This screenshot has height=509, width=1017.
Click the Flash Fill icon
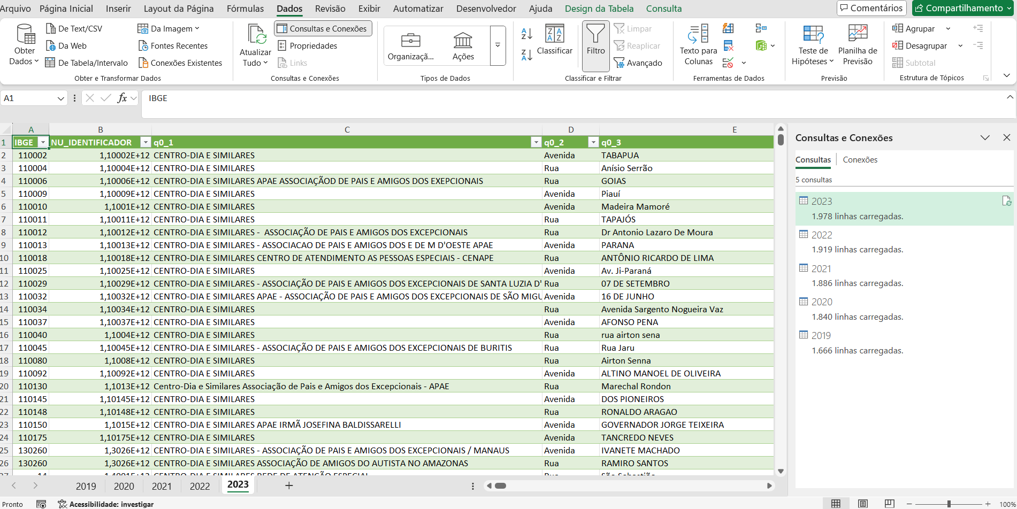(x=728, y=28)
